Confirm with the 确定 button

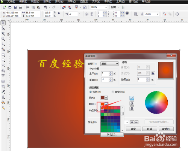click(133, 129)
